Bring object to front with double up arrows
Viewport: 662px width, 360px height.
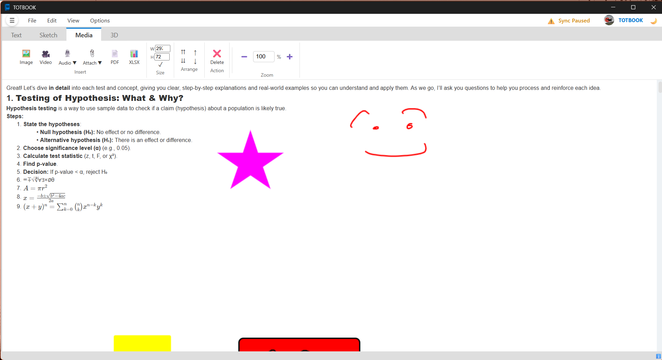(x=183, y=52)
